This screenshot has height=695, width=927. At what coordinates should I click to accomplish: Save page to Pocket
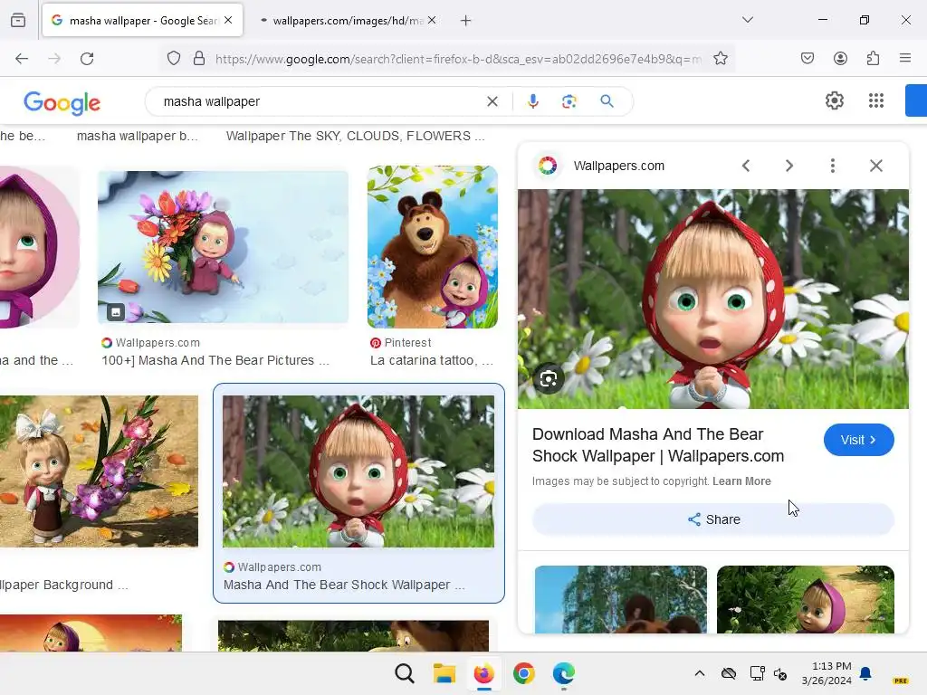[x=808, y=59]
